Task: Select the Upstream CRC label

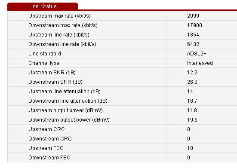Action: pyautogui.click(x=46, y=129)
